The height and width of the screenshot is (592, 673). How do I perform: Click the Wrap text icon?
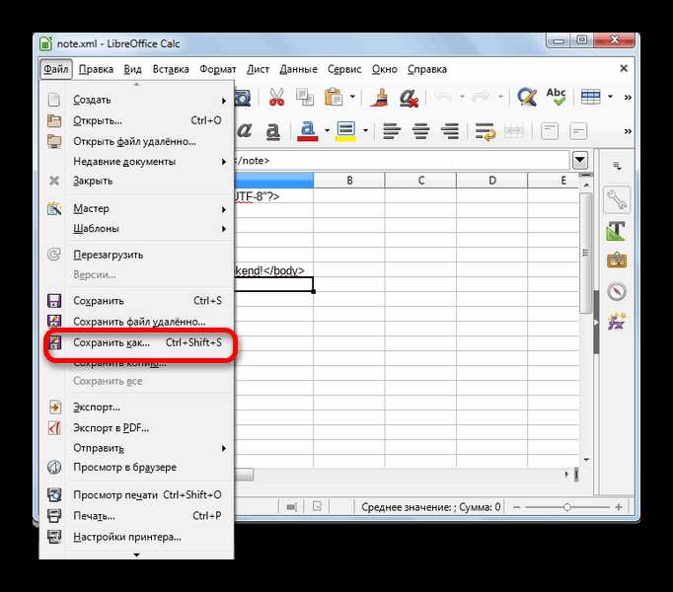pos(485,131)
